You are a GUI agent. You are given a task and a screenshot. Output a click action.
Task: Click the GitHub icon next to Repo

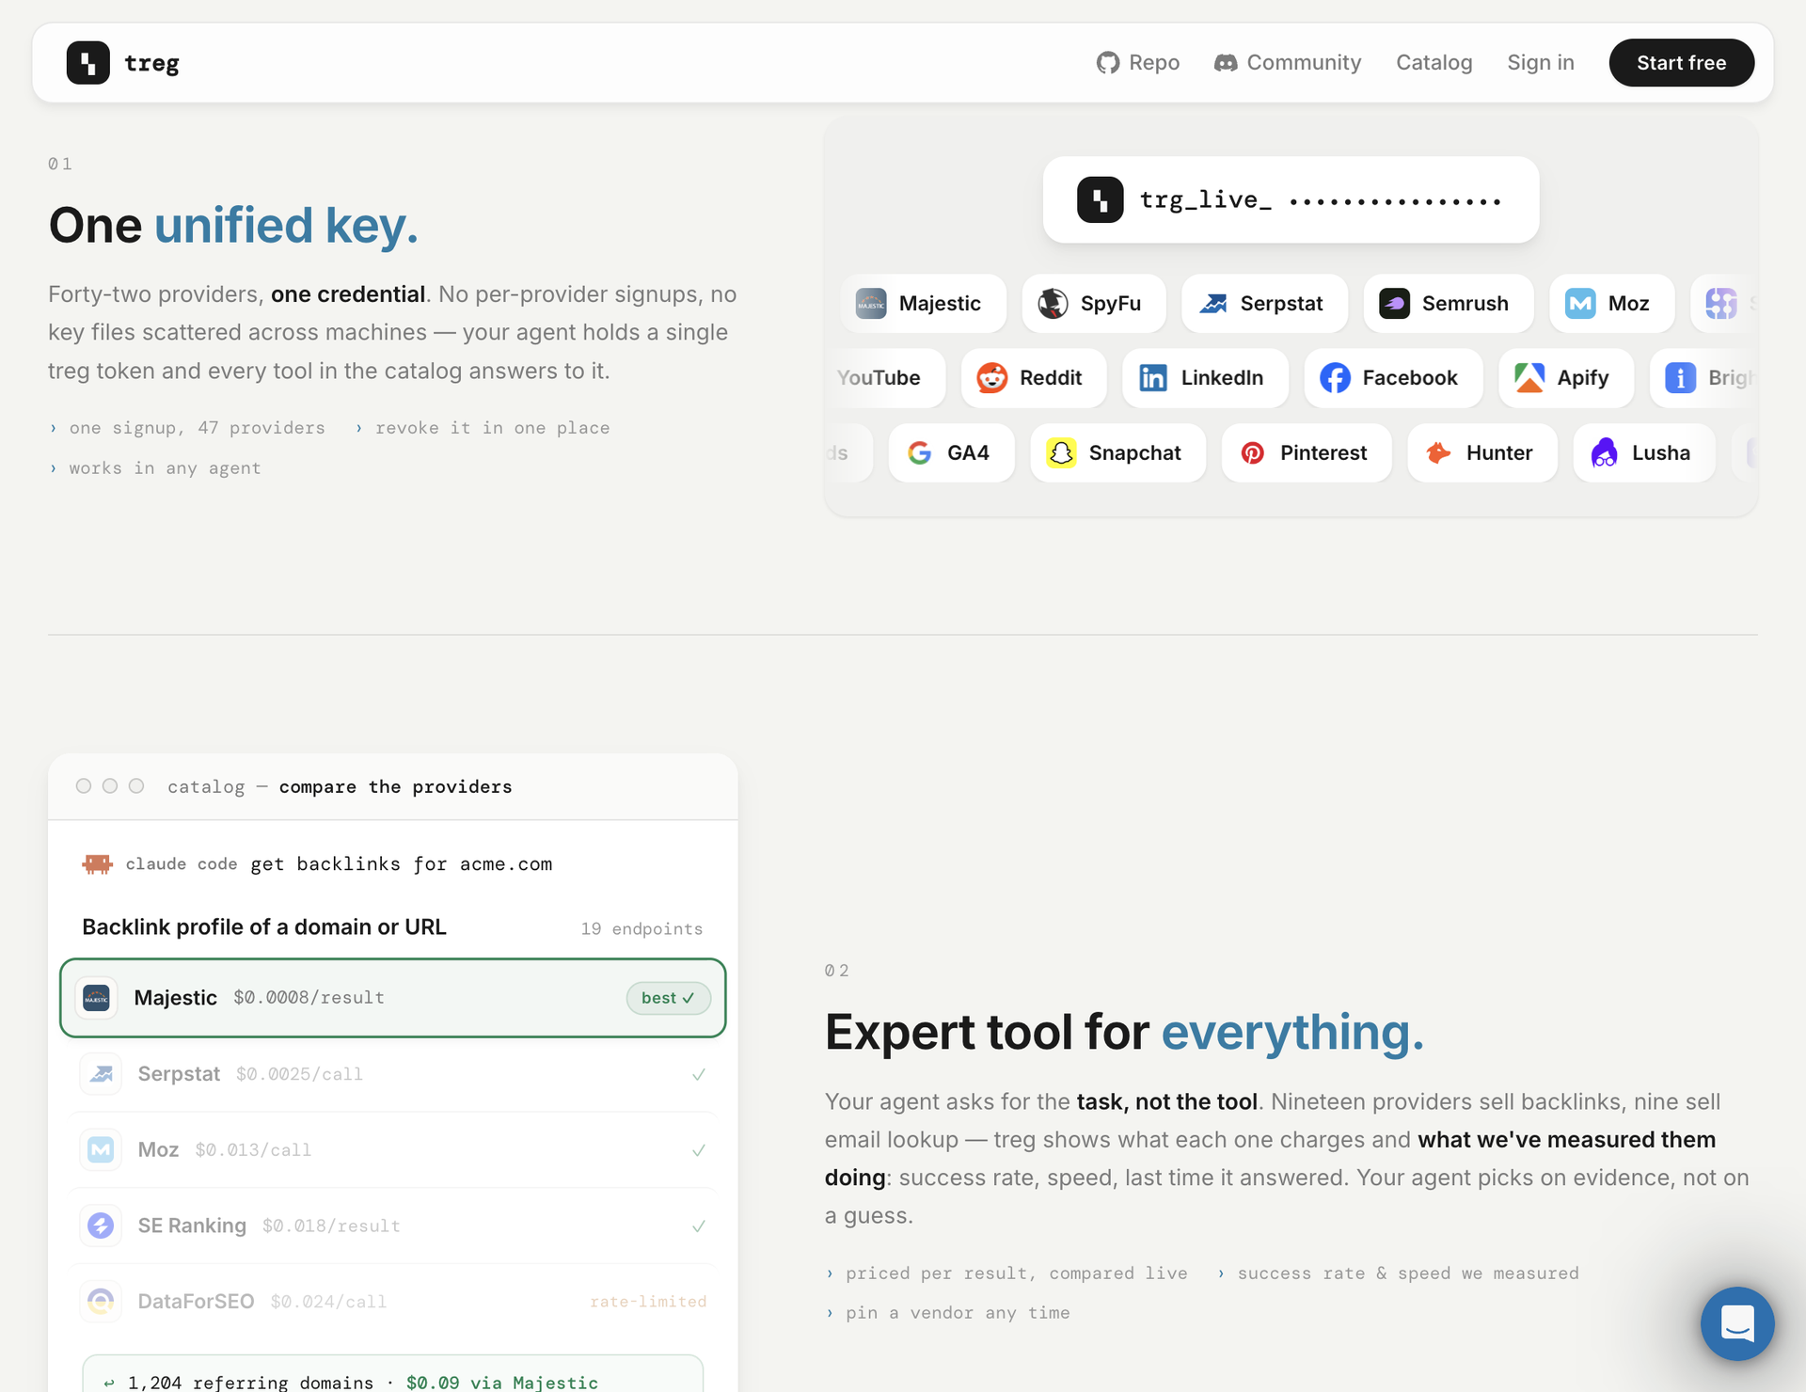(1108, 63)
